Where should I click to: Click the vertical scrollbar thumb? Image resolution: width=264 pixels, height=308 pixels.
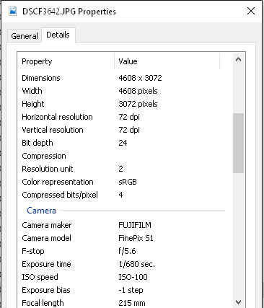[x=238, y=143]
